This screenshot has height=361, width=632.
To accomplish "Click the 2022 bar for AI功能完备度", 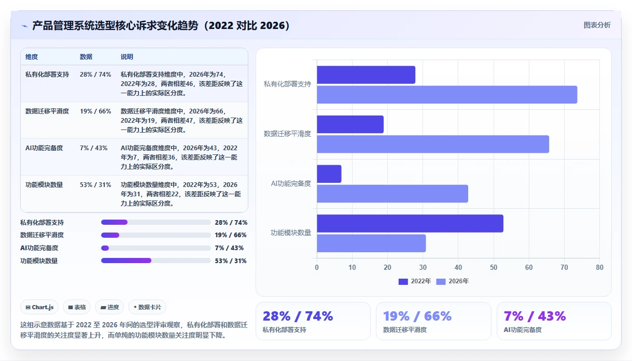I will [329, 174].
